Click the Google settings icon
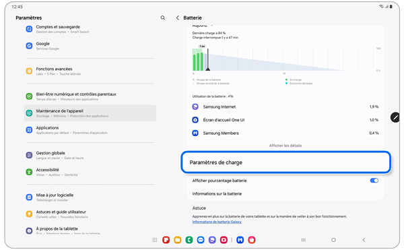Viewport: 404px width, 250px height. coord(29,46)
